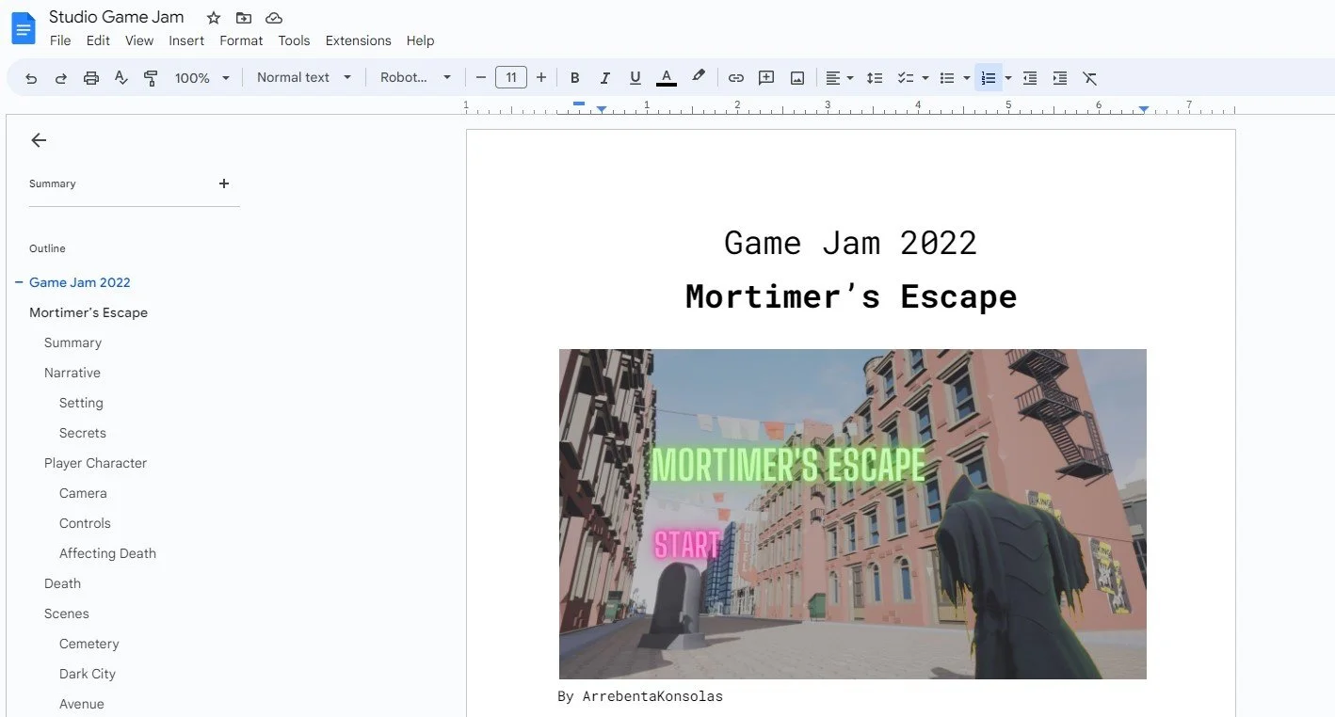Close the document outline with back arrow
The width and height of the screenshot is (1335, 717).
coord(39,140)
